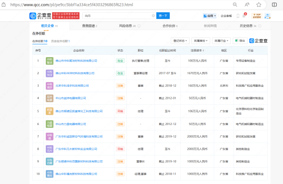Screen dimensions: 283x184
Task: Click the 中科博岗 company logo in row 10
Action: [49, 174]
